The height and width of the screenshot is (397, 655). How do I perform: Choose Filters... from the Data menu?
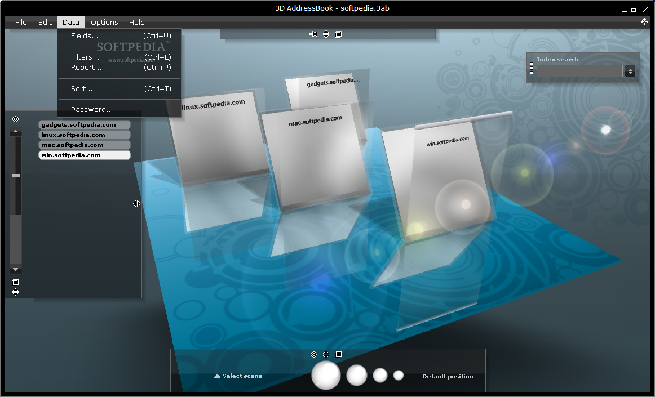tap(119, 57)
